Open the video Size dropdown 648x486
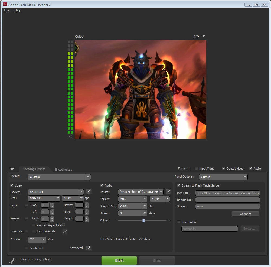Image resolution: width=271 pixels, height=267 pixels. point(44,198)
